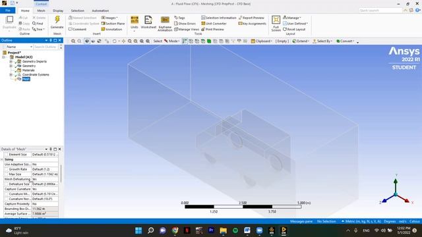Click Reset Layout
The width and height of the screenshot is (422, 237).
(294, 29)
